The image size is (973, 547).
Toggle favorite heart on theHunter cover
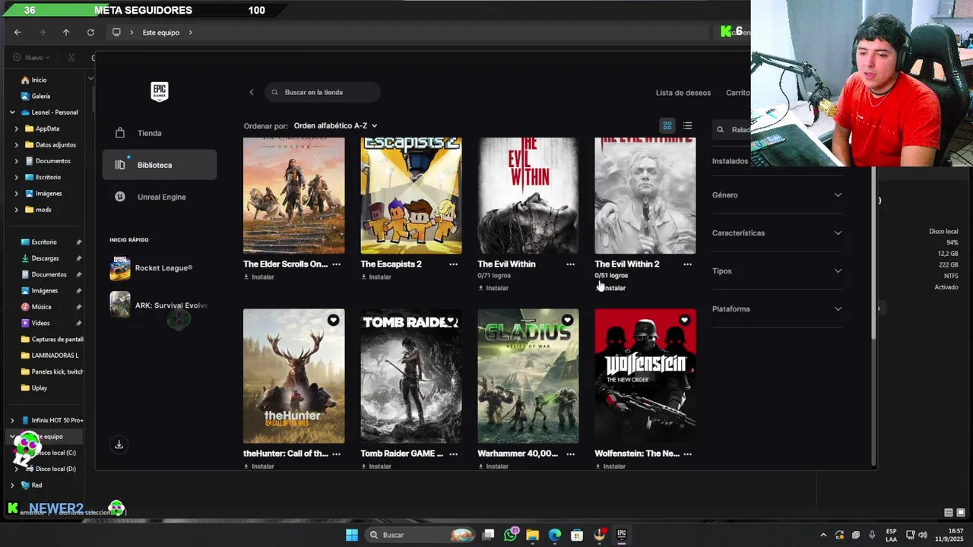point(333,321)
